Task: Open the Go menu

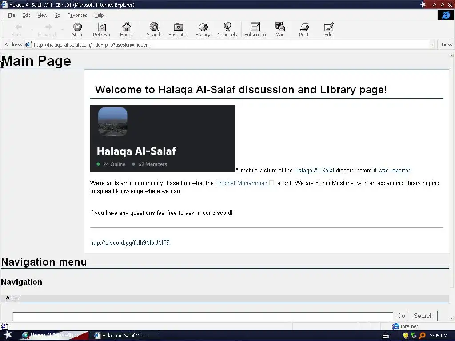Action: coord(57,15)
